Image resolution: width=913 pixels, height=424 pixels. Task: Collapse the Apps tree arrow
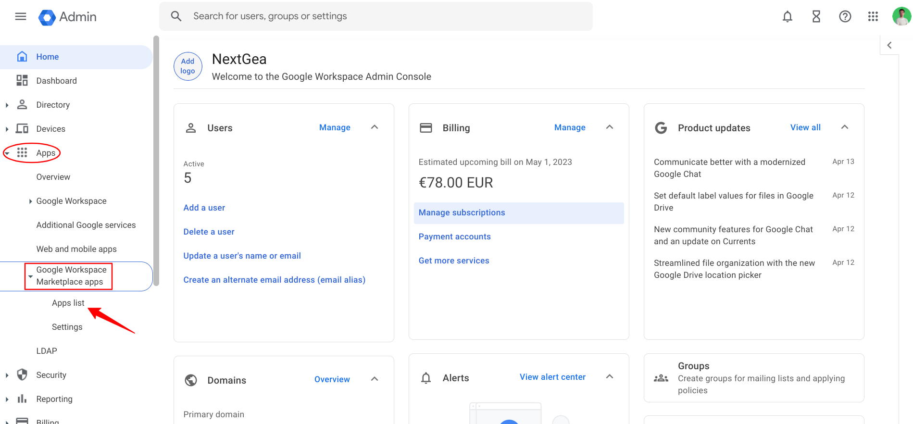pos(7,153)
